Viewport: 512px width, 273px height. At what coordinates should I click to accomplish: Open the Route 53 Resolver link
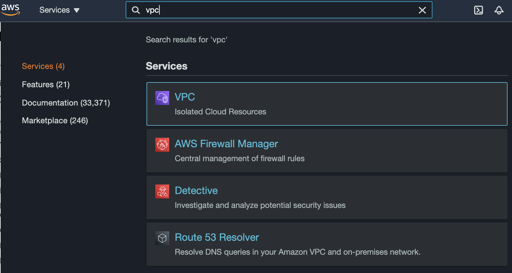(x=217, y=237)
